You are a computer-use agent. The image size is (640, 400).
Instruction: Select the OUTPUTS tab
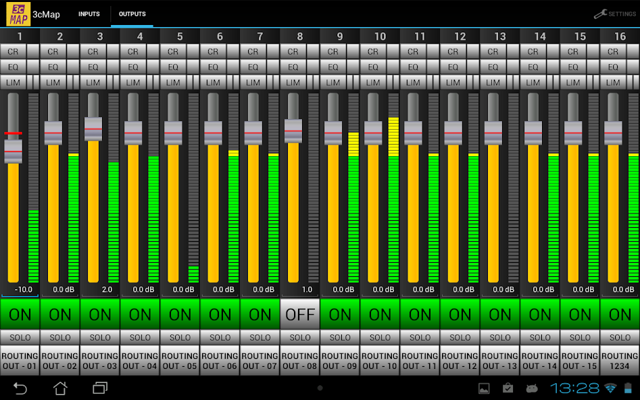tap(132, 14)
